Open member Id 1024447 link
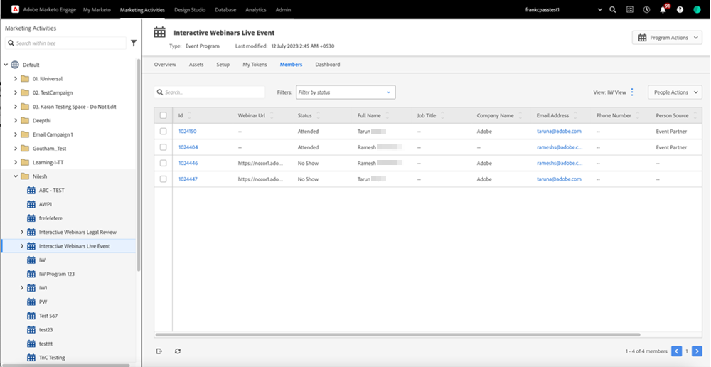The height and width of the screenshot is (367, 711). pyautogui.click(x=188, y=179)
